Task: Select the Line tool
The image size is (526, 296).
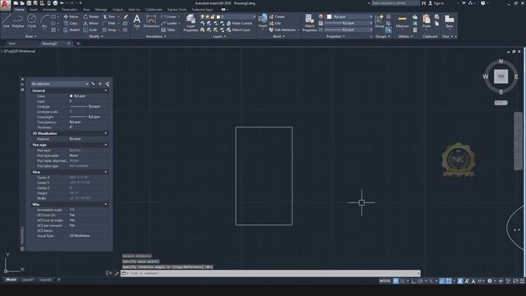Action: (6, 21)
